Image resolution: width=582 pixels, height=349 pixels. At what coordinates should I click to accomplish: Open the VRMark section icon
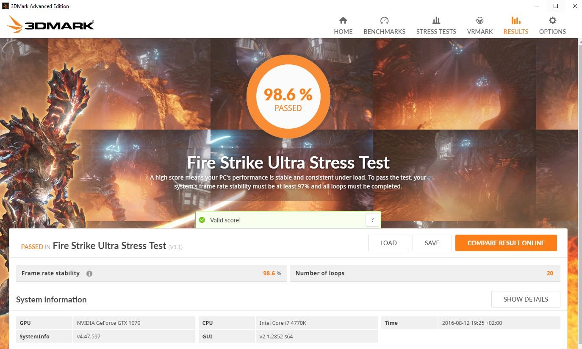click(x=480, y=20)
